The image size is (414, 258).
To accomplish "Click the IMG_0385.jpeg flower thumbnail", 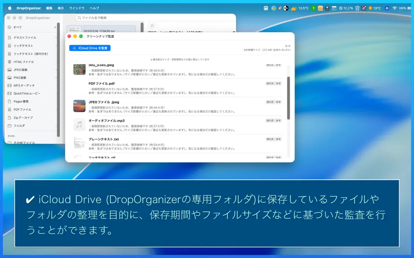I will coord(79,69).
